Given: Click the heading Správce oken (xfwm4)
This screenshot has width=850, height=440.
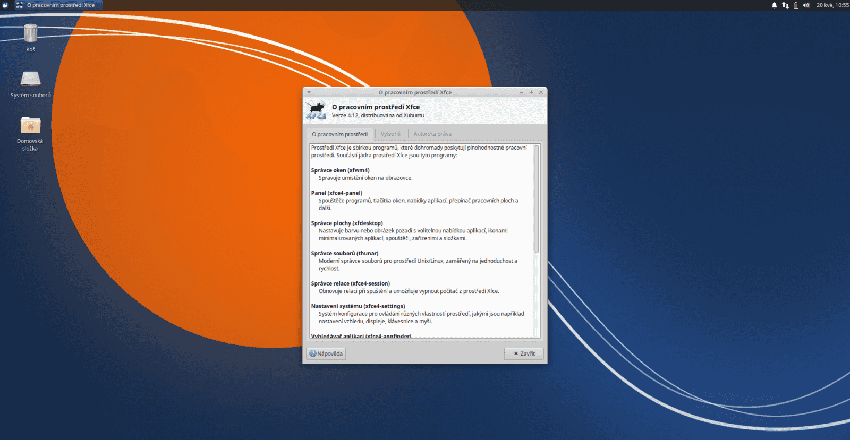Looking at the screenshot, I should [x=341, y=170].
